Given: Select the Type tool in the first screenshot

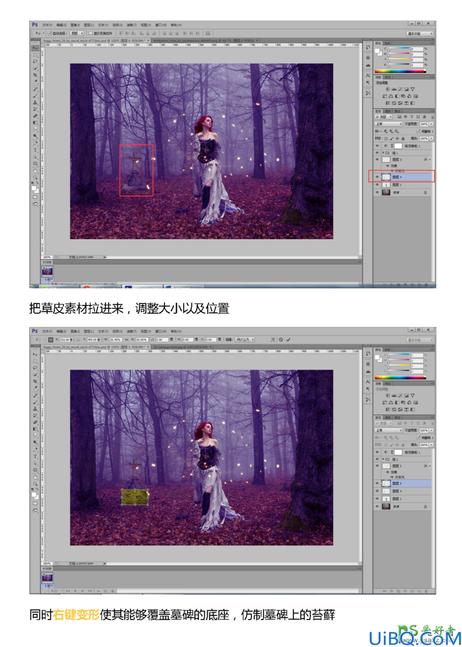Looking at the screenshot, I should (35, 150).
